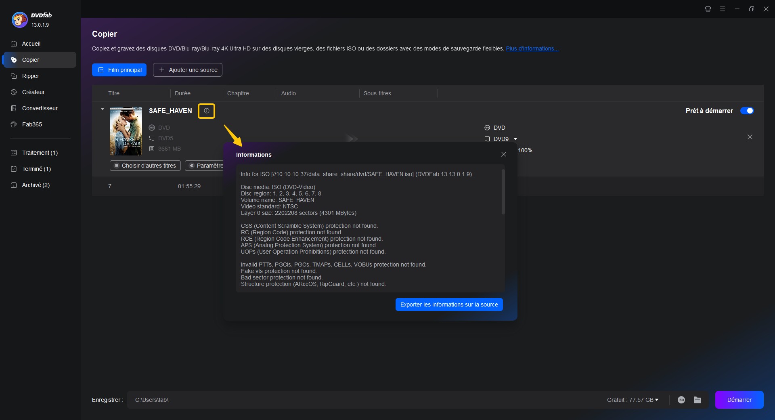Click the DVDFab monkey logo
Image resolution: width=775 pixels, height=420 pixels.
(19, 19)
